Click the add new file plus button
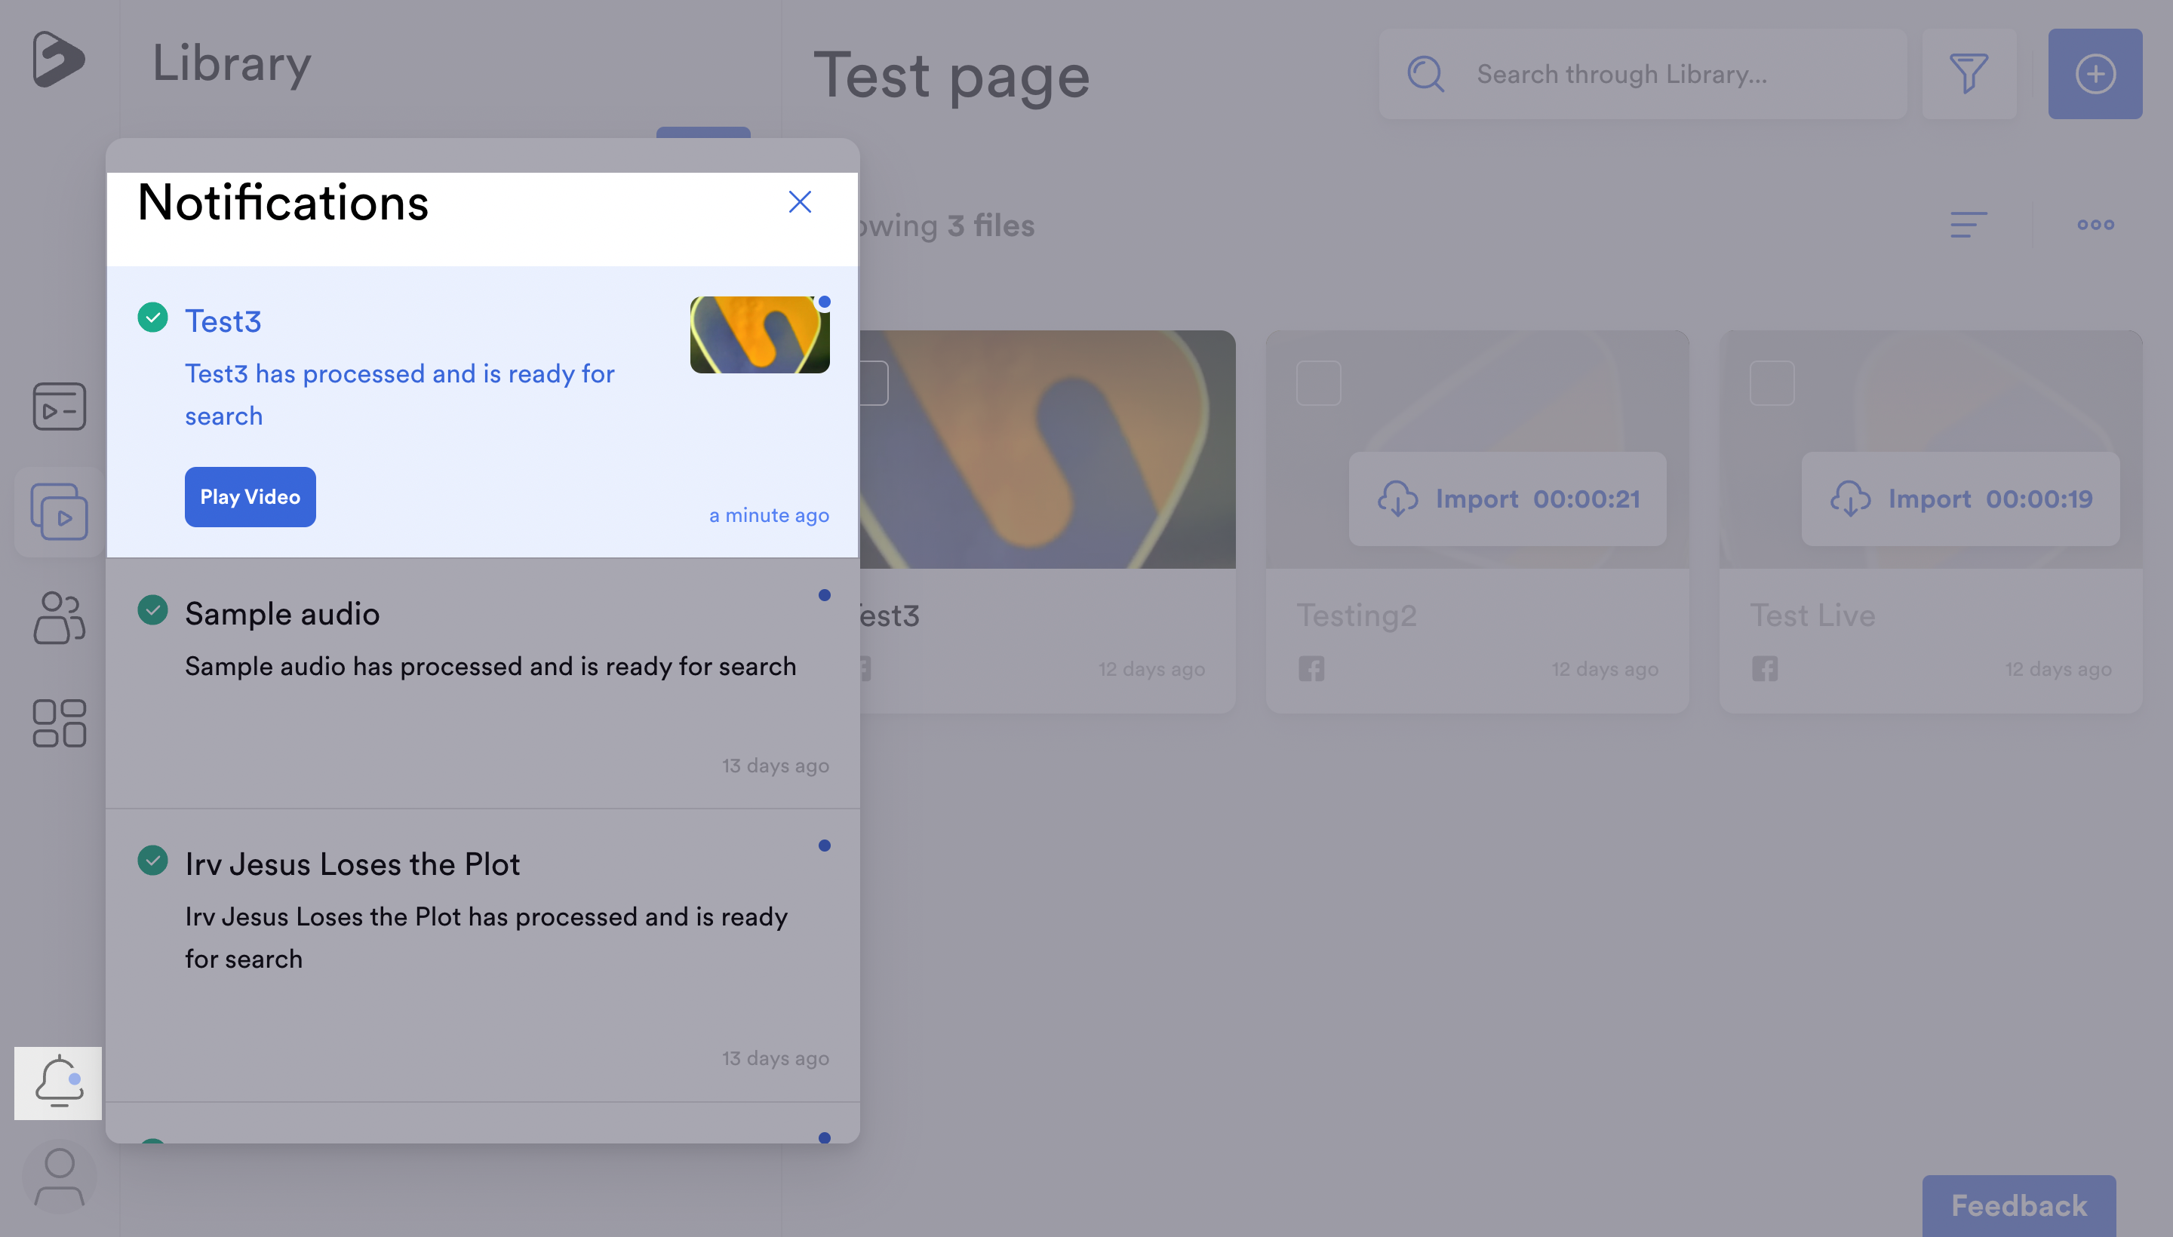The image size is (2173, 1237). [x=2095, y=74]
